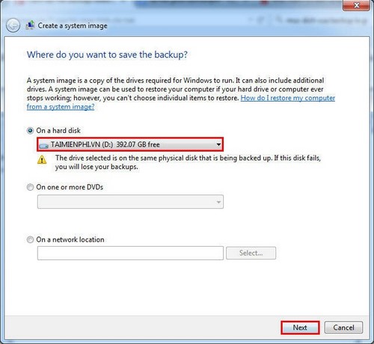Screen dimensions: 374x344
Task: Click the Cancel button
Action: (x=343, y=328)
